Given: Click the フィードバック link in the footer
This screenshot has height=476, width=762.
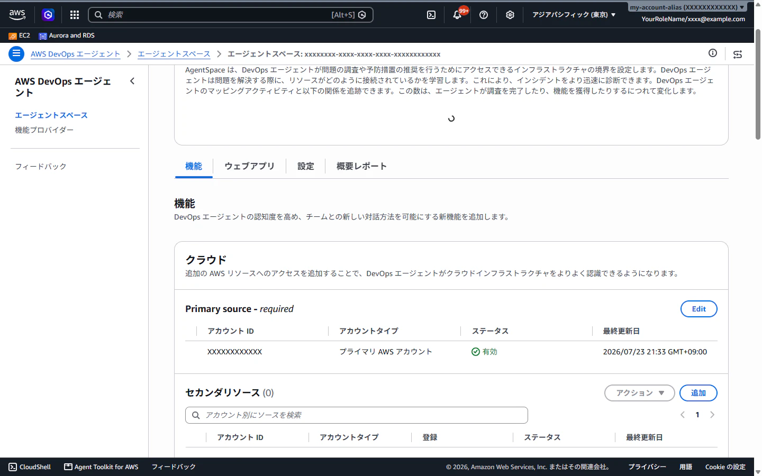Looking at the screenshot, I should pyautogui.click(x=174, y=467).
